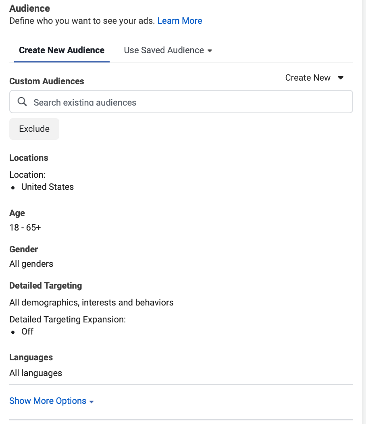Image resolution: width=366 pixels, height=424 pixels.
Task: Click the Show More Options arrow icon
Action: (x=91, y=401)
